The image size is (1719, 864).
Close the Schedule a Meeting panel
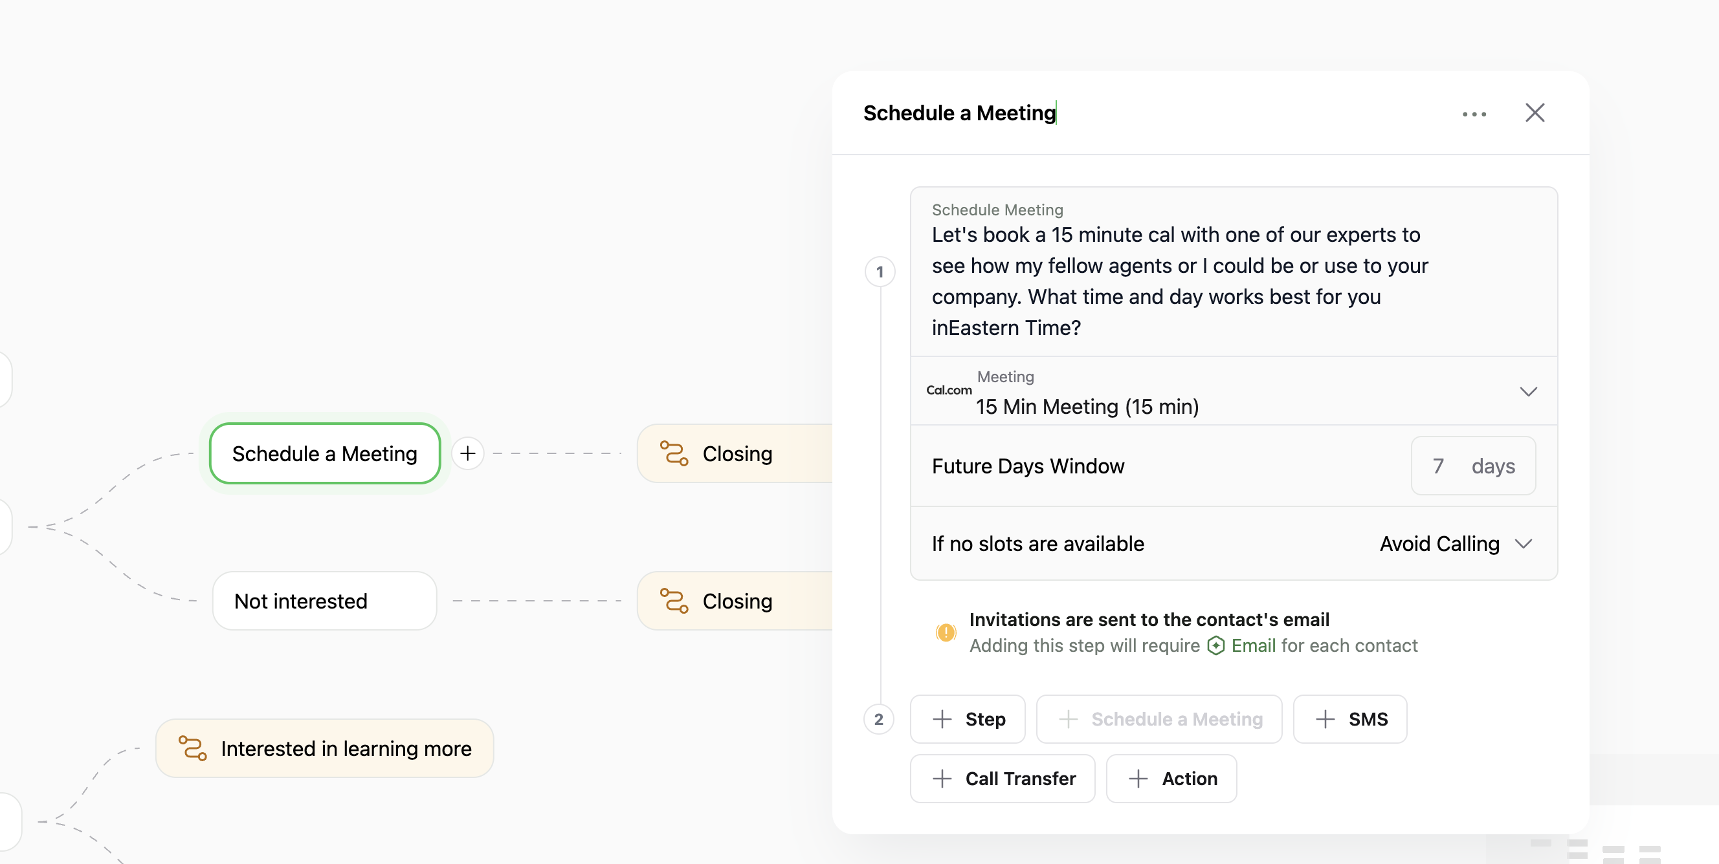coord(1534,113)
